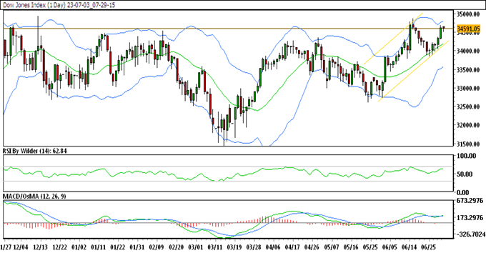Click the 173.2976 MACD scale value
The height and width of the screenshot is (263, 486).
tap(470, 218)
